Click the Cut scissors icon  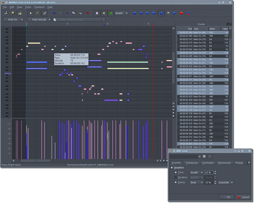(67, 13)
